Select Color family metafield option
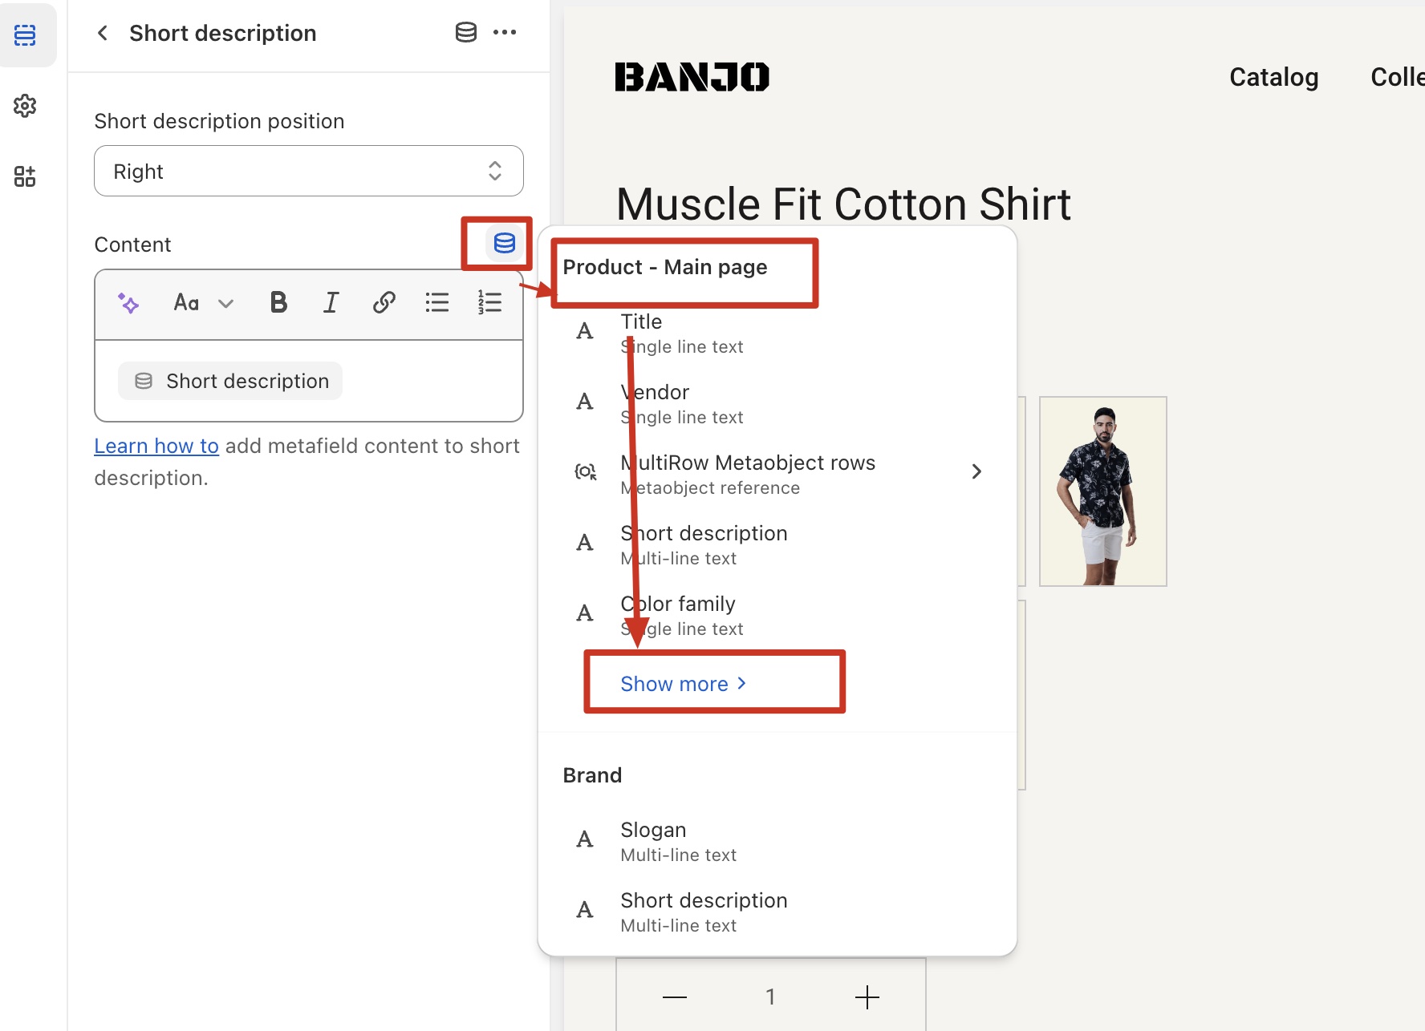The image size is (1425, 1031). point(777,616)
